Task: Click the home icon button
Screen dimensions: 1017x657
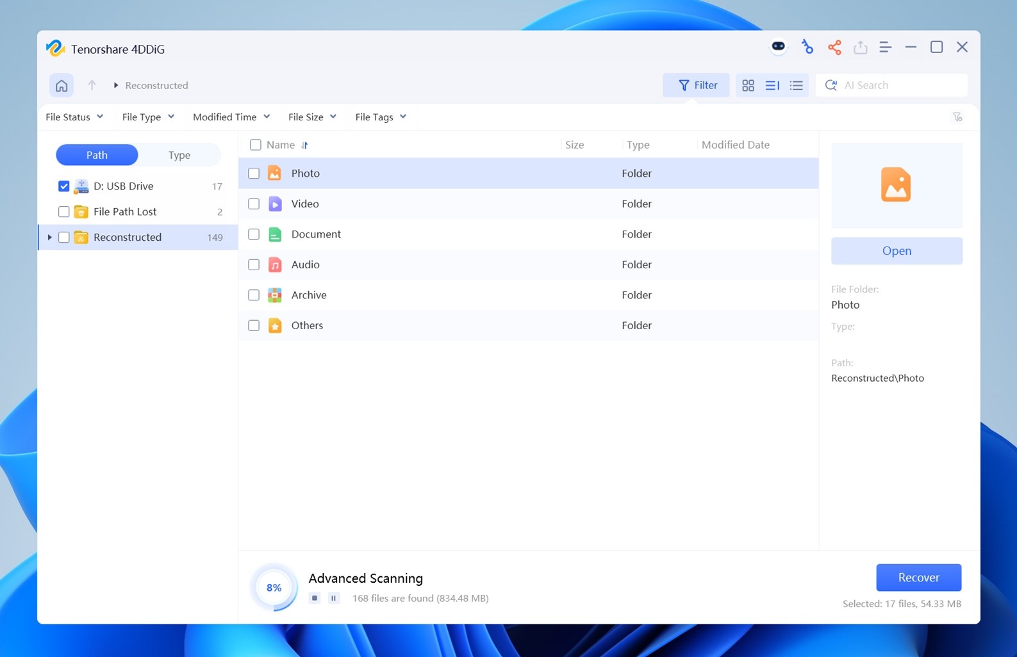Action: [x=62, y=85]
